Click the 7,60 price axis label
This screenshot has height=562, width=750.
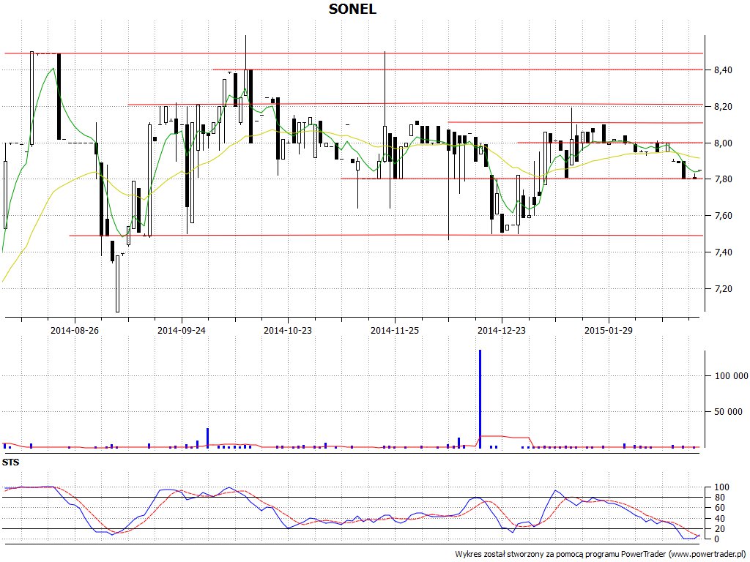click(723, 216)
